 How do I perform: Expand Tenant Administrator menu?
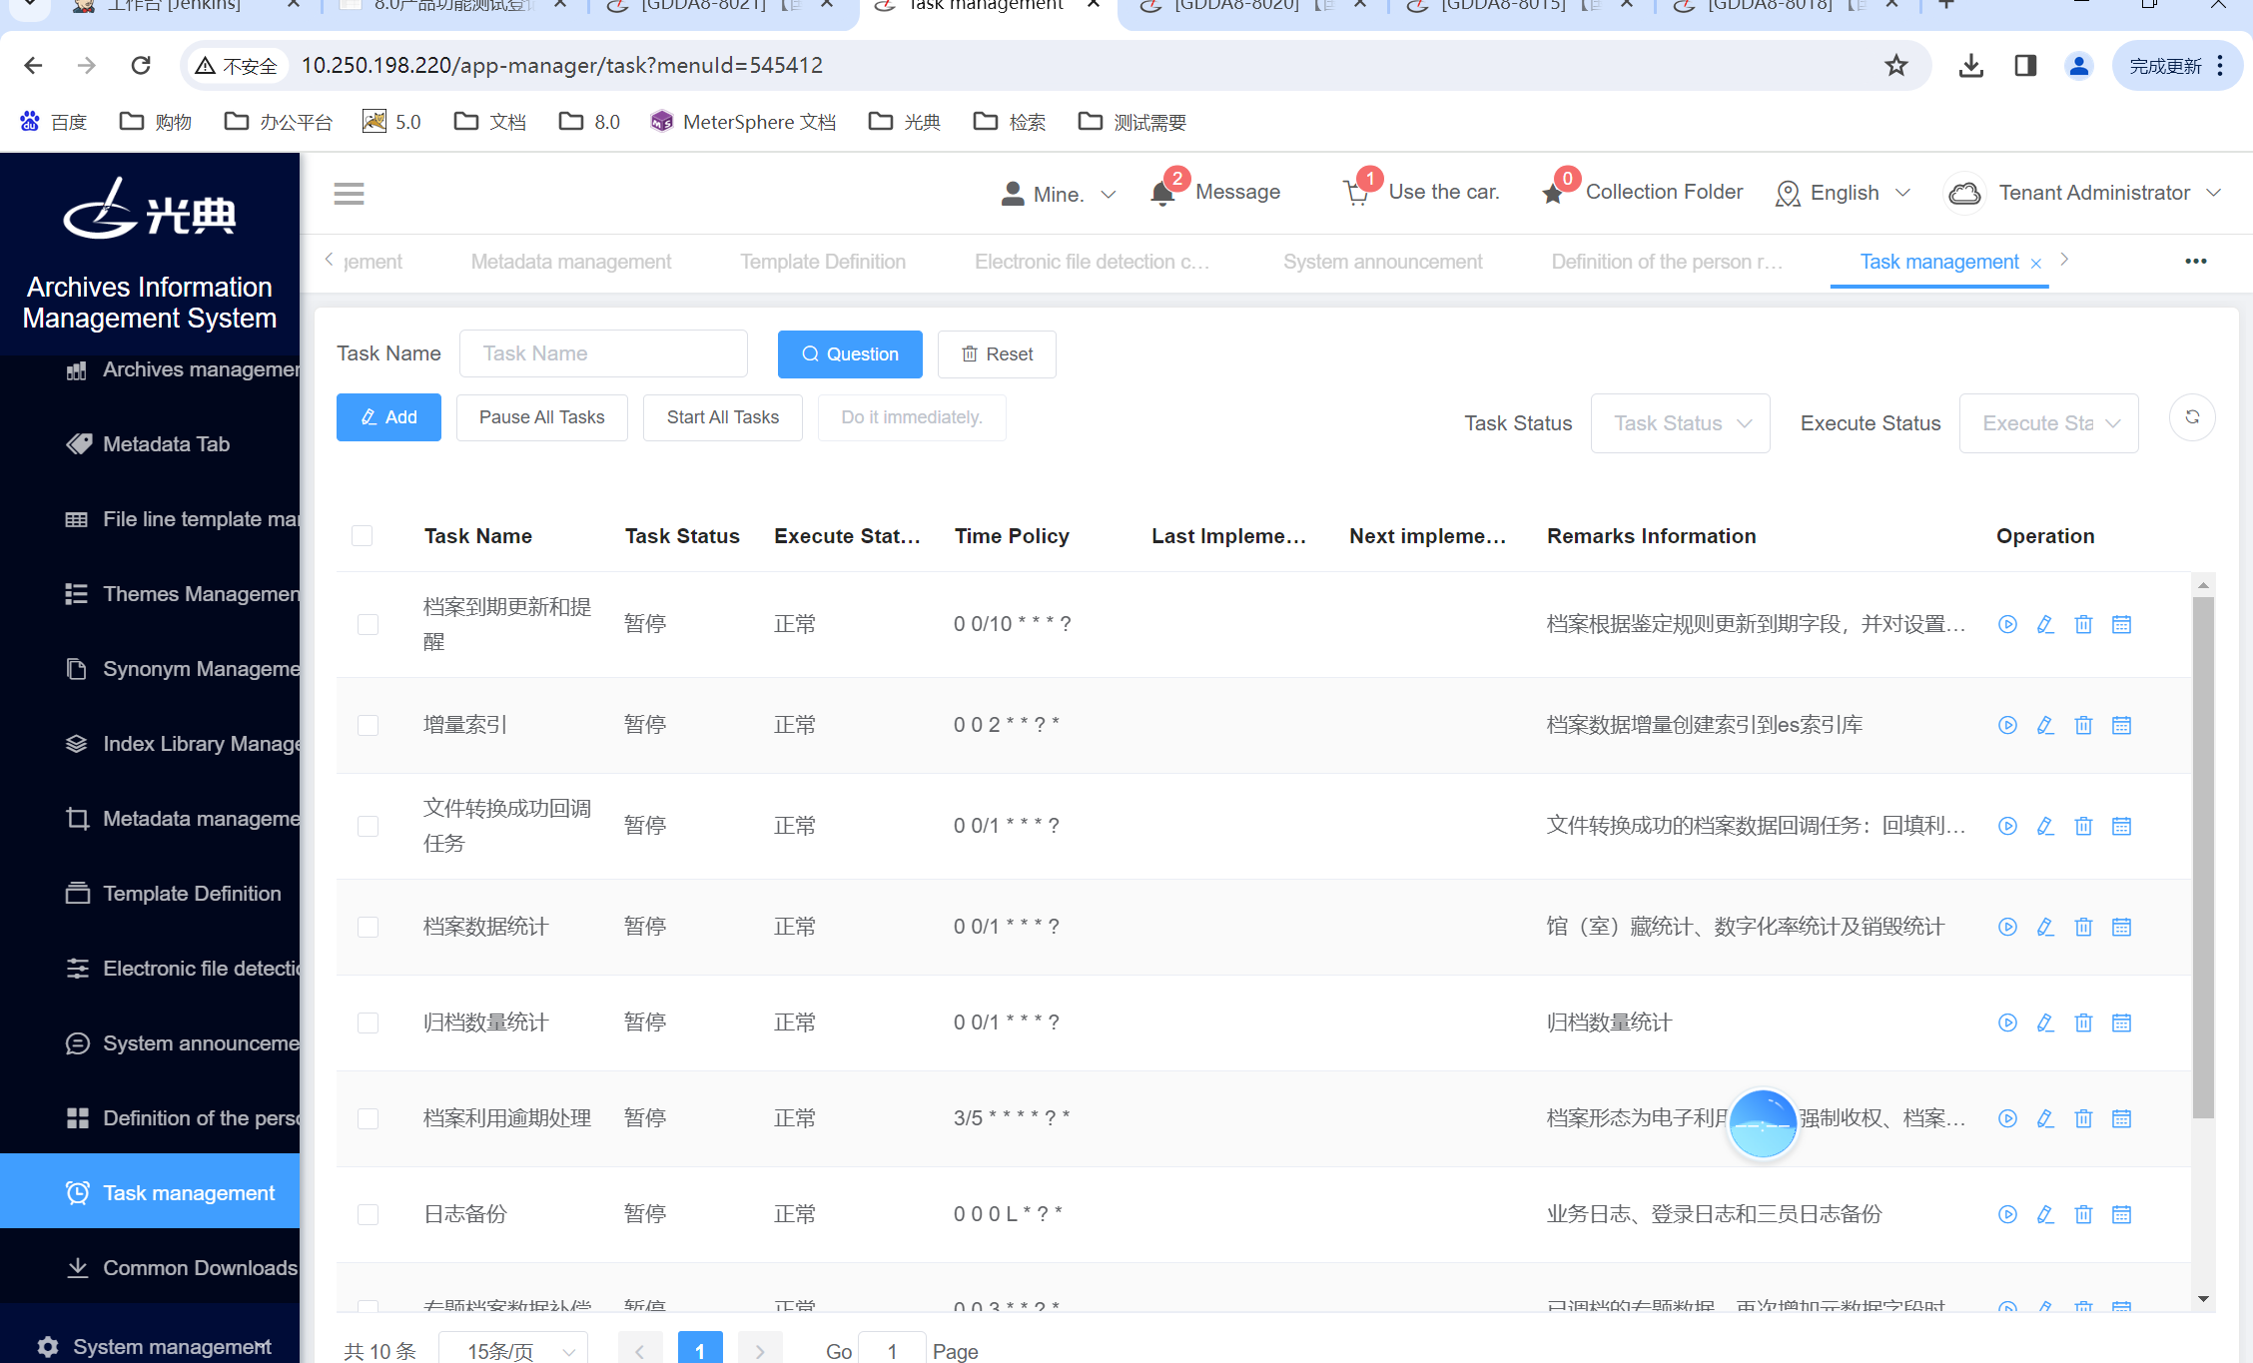(2084, 193)
